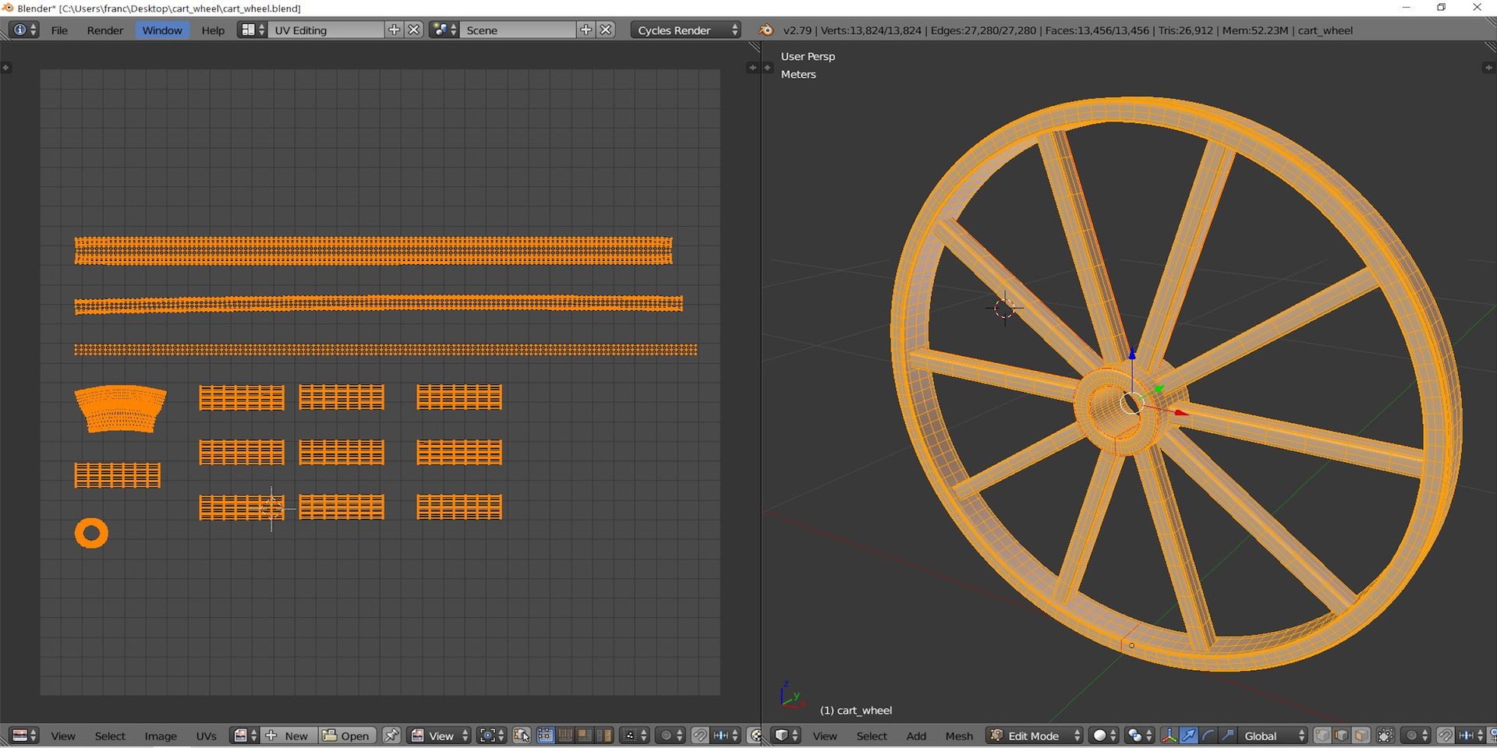Toggle the UV editor snap magnet

(x=700, y=736)
